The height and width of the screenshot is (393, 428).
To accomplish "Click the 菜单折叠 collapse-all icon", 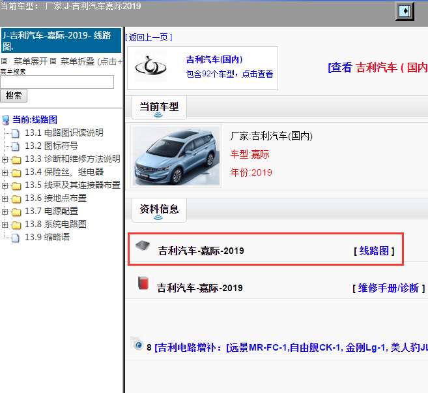I will (x=53, y=61).
